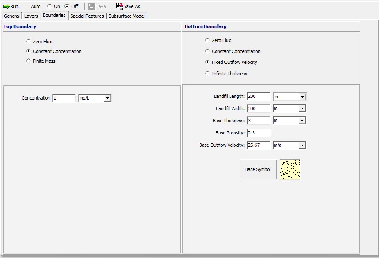The image size is (379, 258).
Task: Expand Landfill Length unit dropdown
Action: (302, 97)
